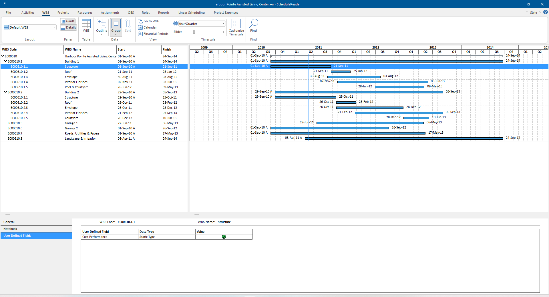Image resolution: width=549 pixels, height=297 pixels.
Task: Collapse the EC00610.1 Building 1 node
Action: tap(5, 61)
